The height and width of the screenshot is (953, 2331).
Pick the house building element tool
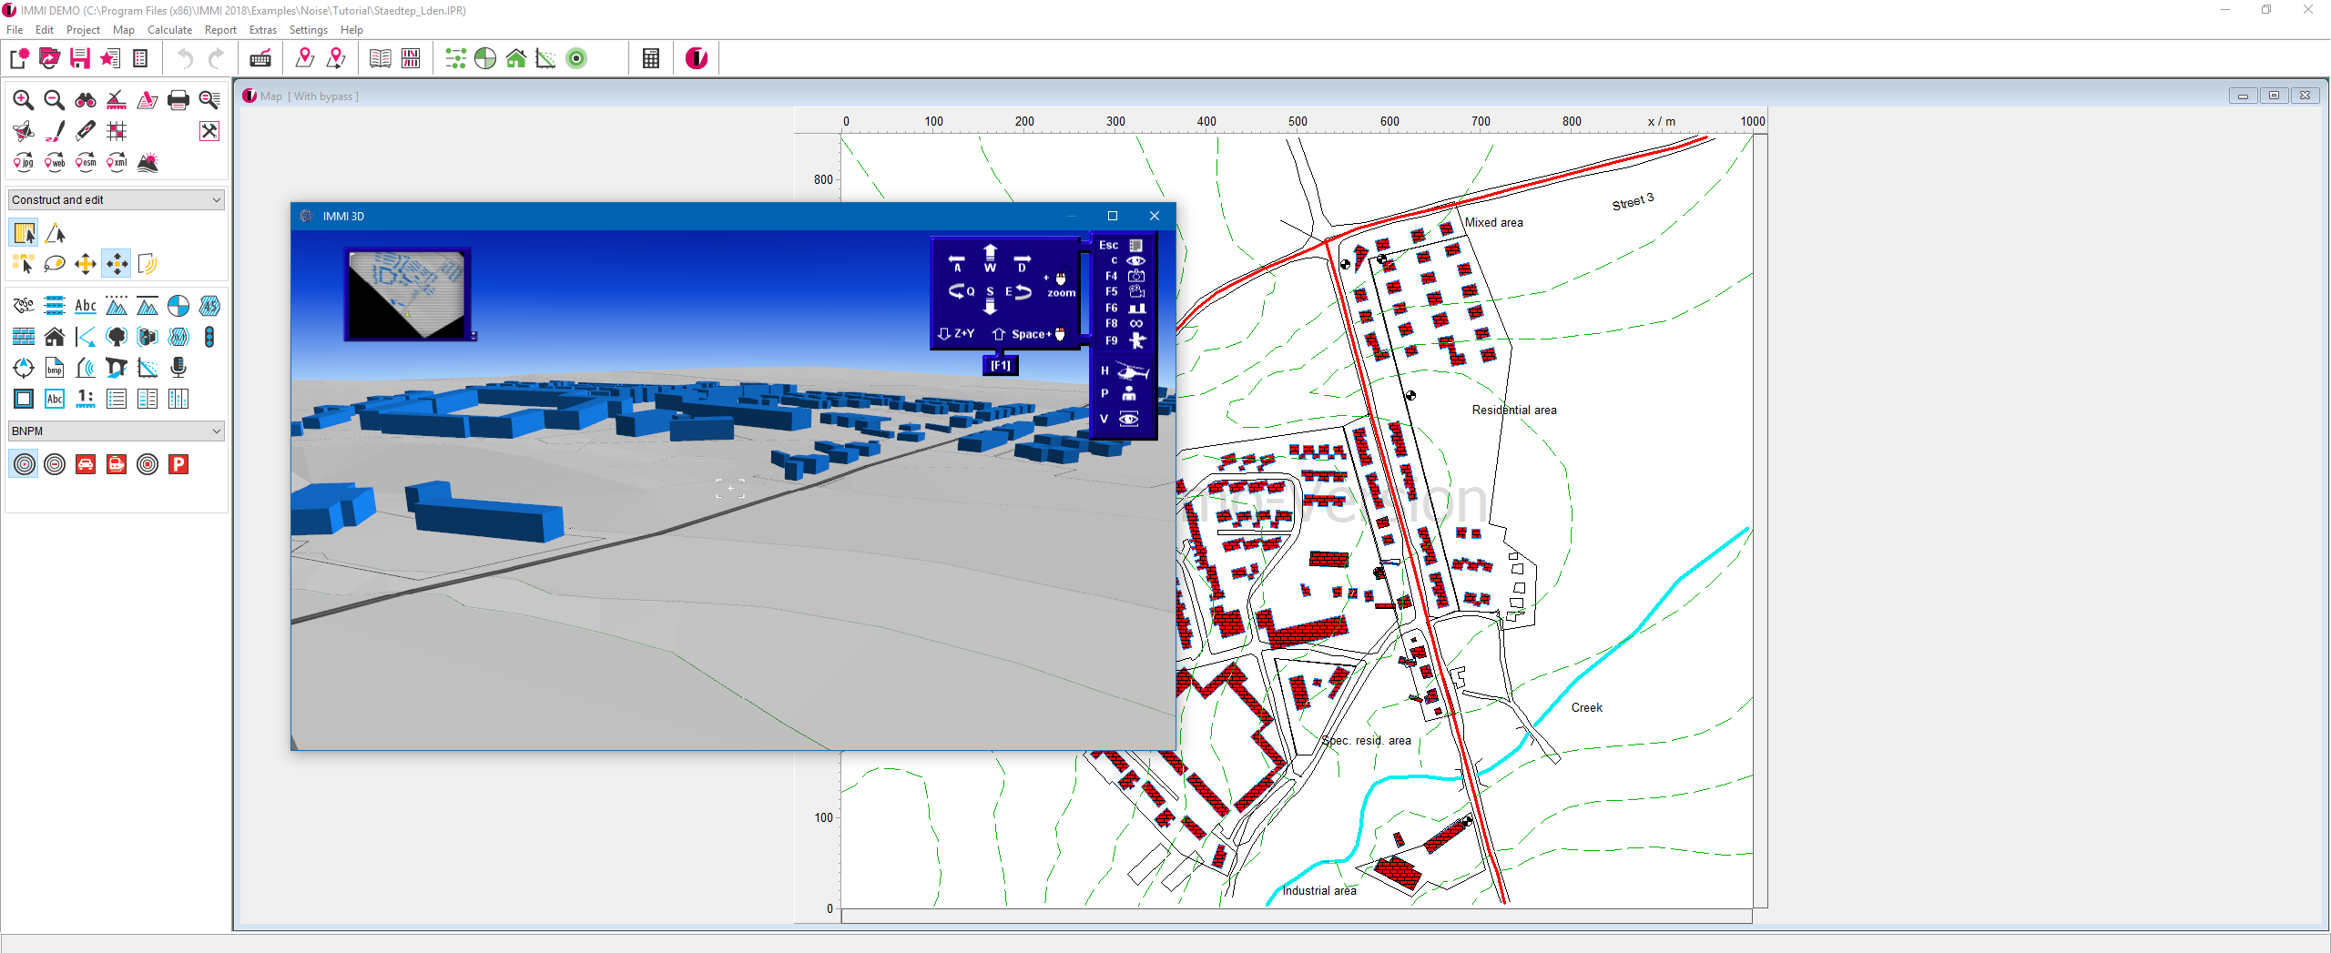(x=55, y=338)
